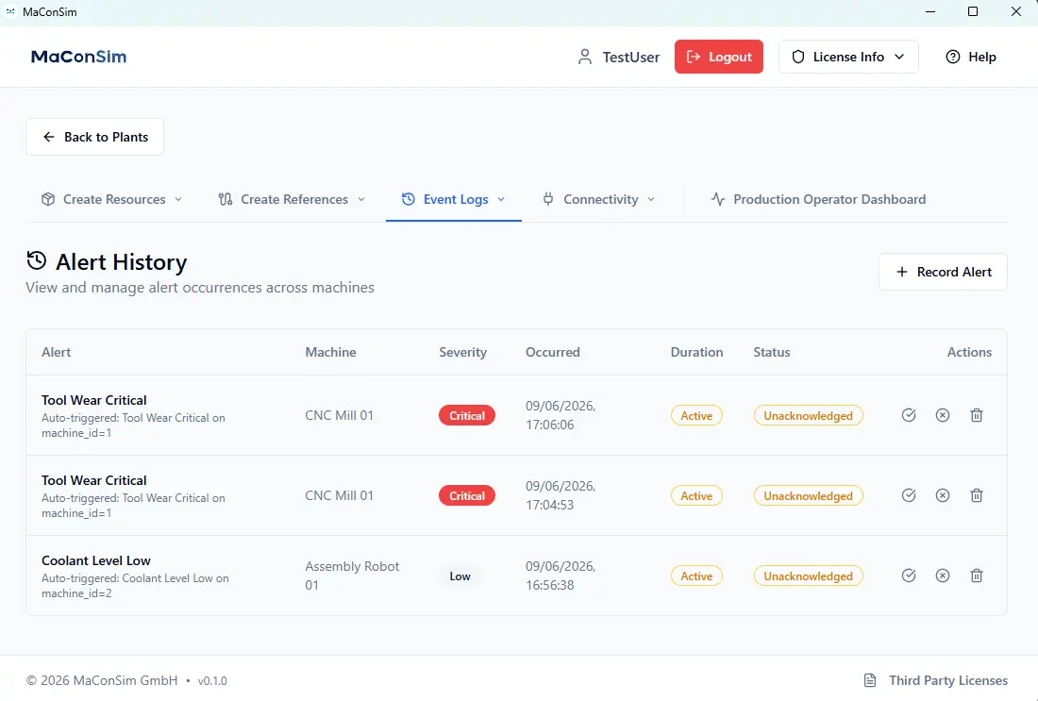Expand the Create References chevron
Screen dimensions: 1038x701
click(x=361, y=199)
